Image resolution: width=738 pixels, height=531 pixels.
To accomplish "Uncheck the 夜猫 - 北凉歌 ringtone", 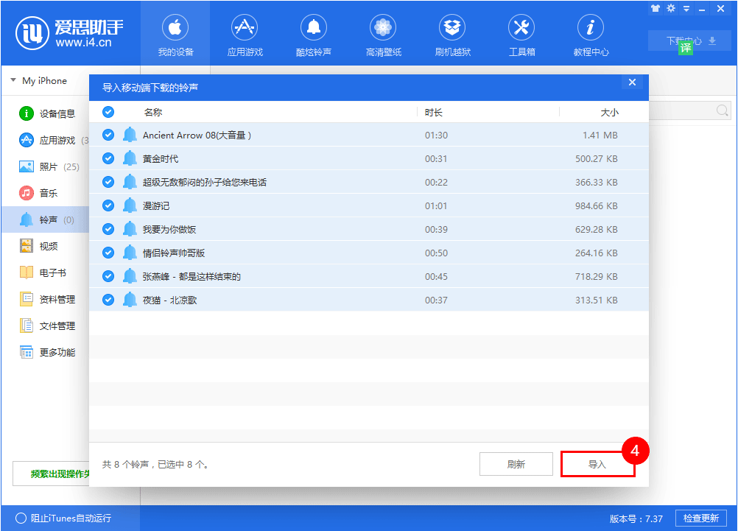I will [x=108, y=300].
